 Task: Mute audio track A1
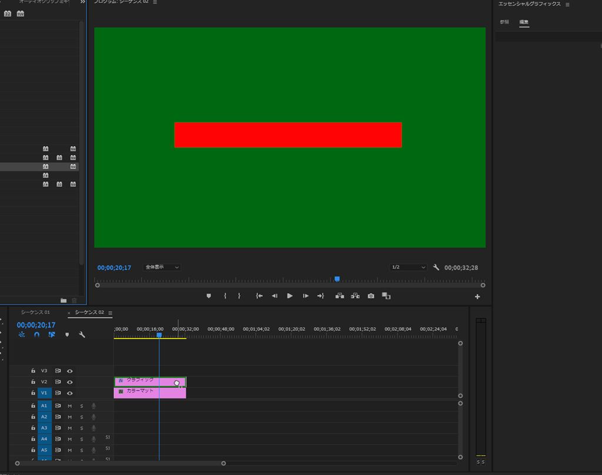point(69,406)
